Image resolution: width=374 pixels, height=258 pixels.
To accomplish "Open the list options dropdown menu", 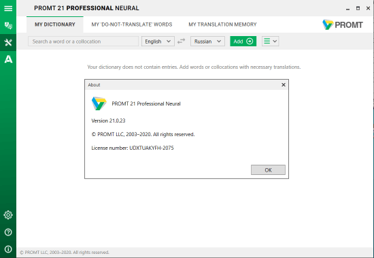I will click(270, 42).
